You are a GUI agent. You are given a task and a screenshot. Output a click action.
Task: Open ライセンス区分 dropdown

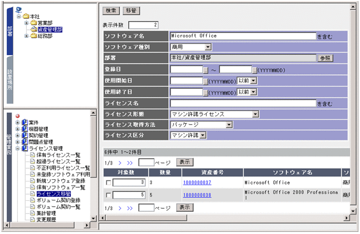[x=203, y=135]
